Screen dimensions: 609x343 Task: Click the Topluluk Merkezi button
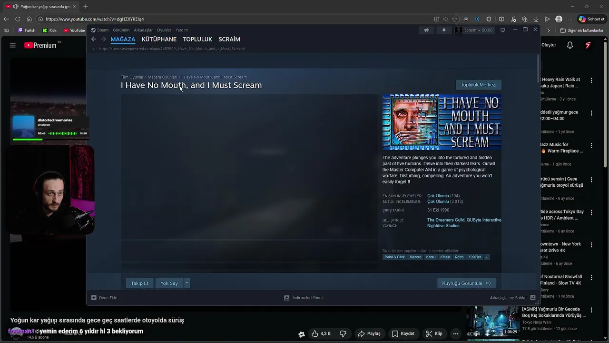(x=479, y=85)
